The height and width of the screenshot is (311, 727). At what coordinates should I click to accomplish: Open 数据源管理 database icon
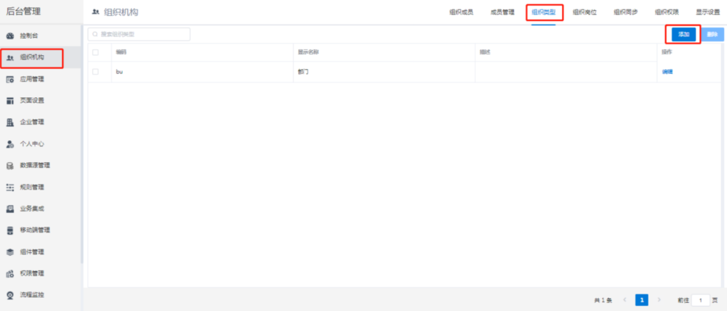coord(10,166)
